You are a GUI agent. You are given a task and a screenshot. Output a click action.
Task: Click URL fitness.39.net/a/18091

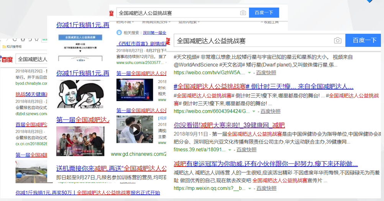click(x=200, y=150)
